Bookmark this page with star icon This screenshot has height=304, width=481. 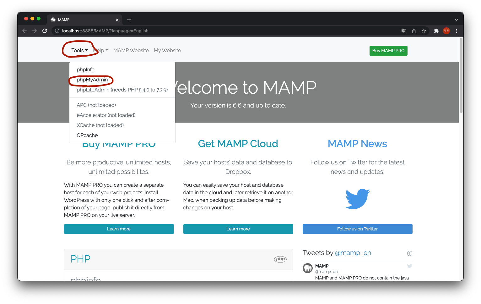click(424, 31)
